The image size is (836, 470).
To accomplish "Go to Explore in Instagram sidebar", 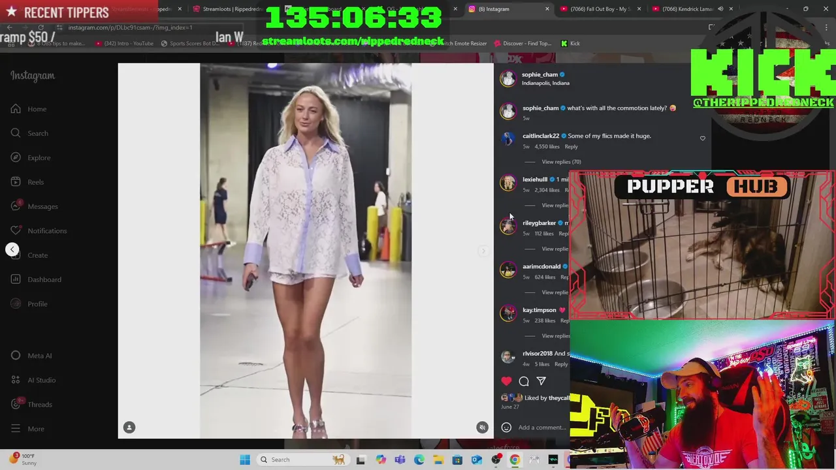I will (x=31, y=157).
